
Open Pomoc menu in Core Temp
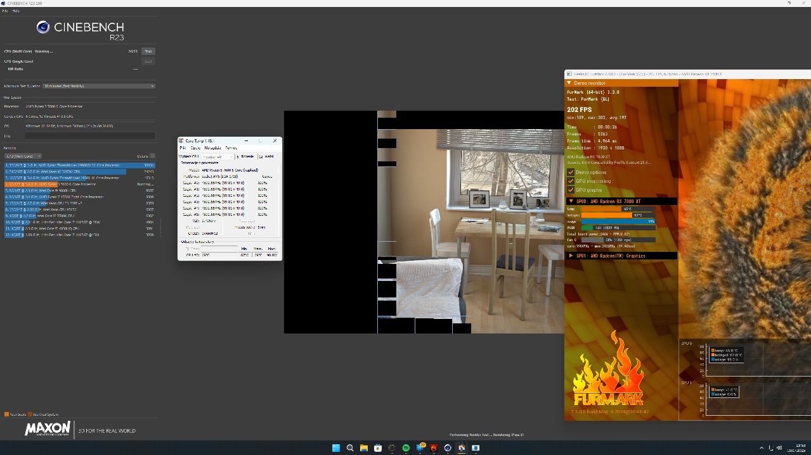[x=231, y=147]
